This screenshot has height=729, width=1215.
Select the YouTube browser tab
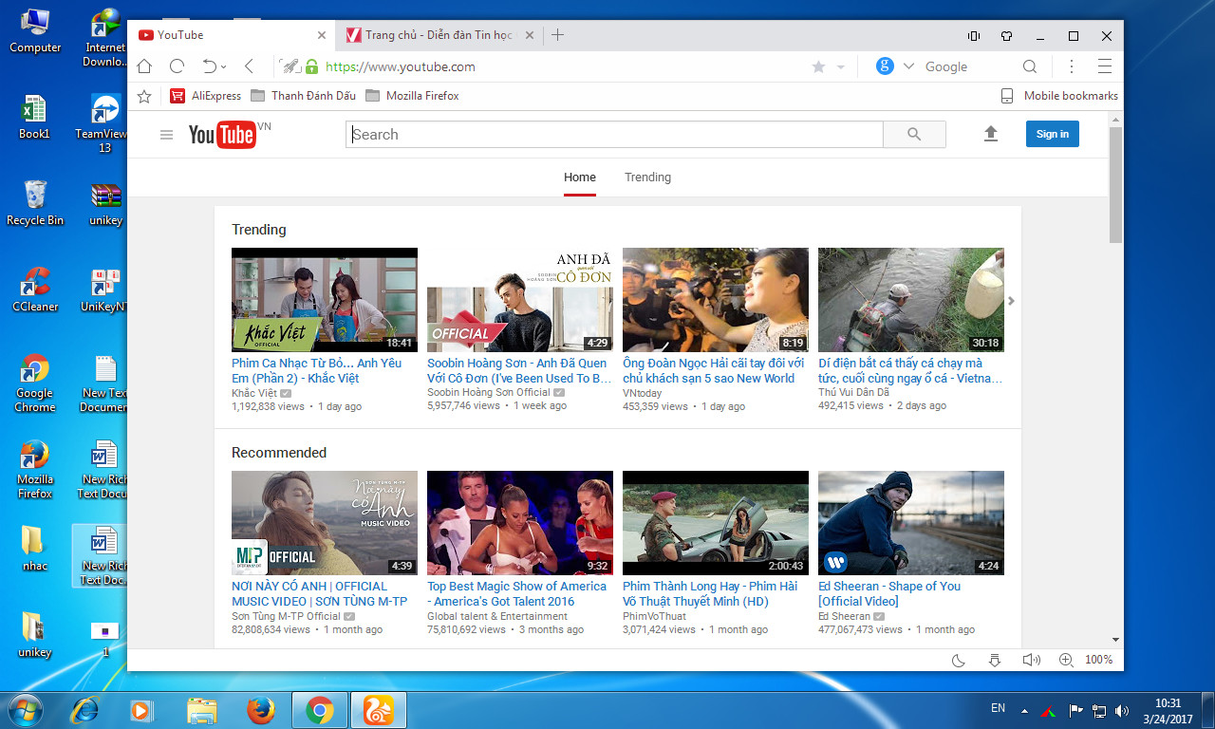(x=232, y=35)
